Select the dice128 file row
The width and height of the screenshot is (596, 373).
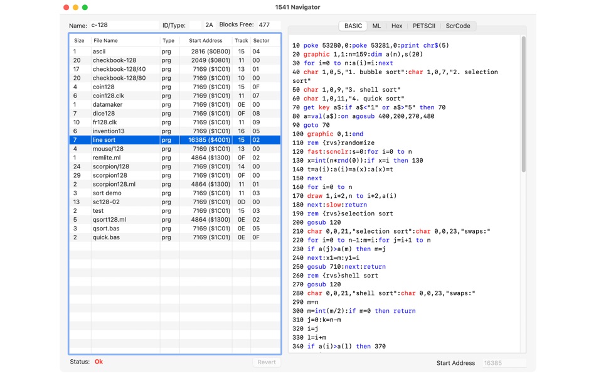175,114
